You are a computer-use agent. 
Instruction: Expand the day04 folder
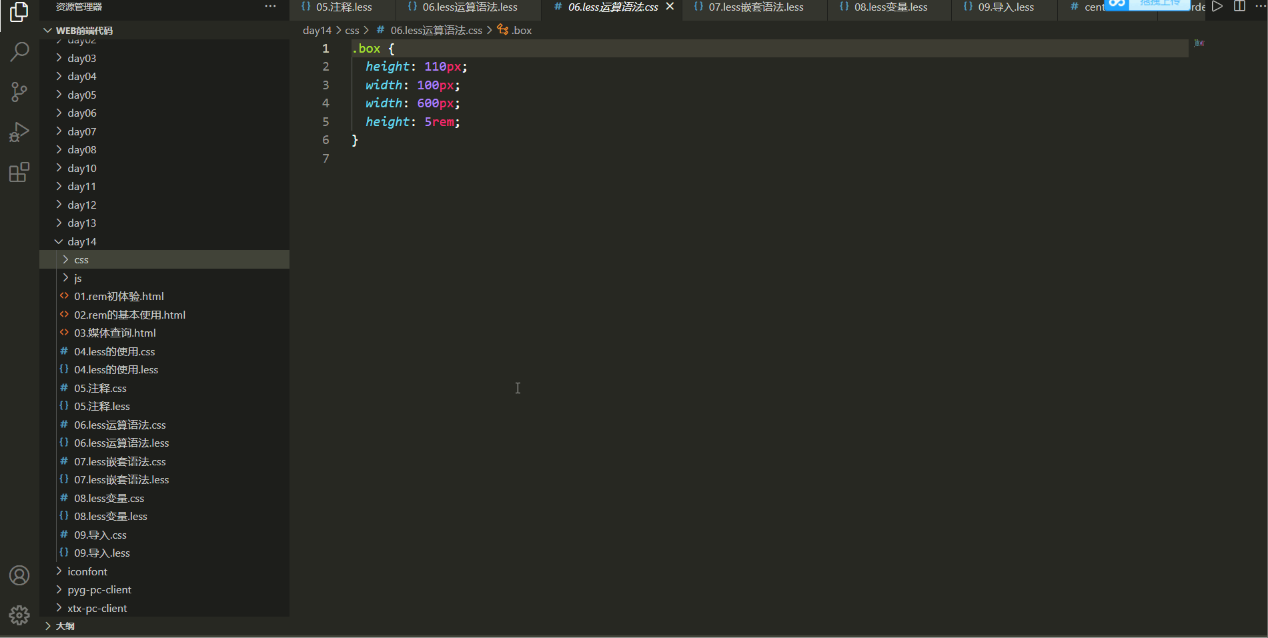[164, 76]
